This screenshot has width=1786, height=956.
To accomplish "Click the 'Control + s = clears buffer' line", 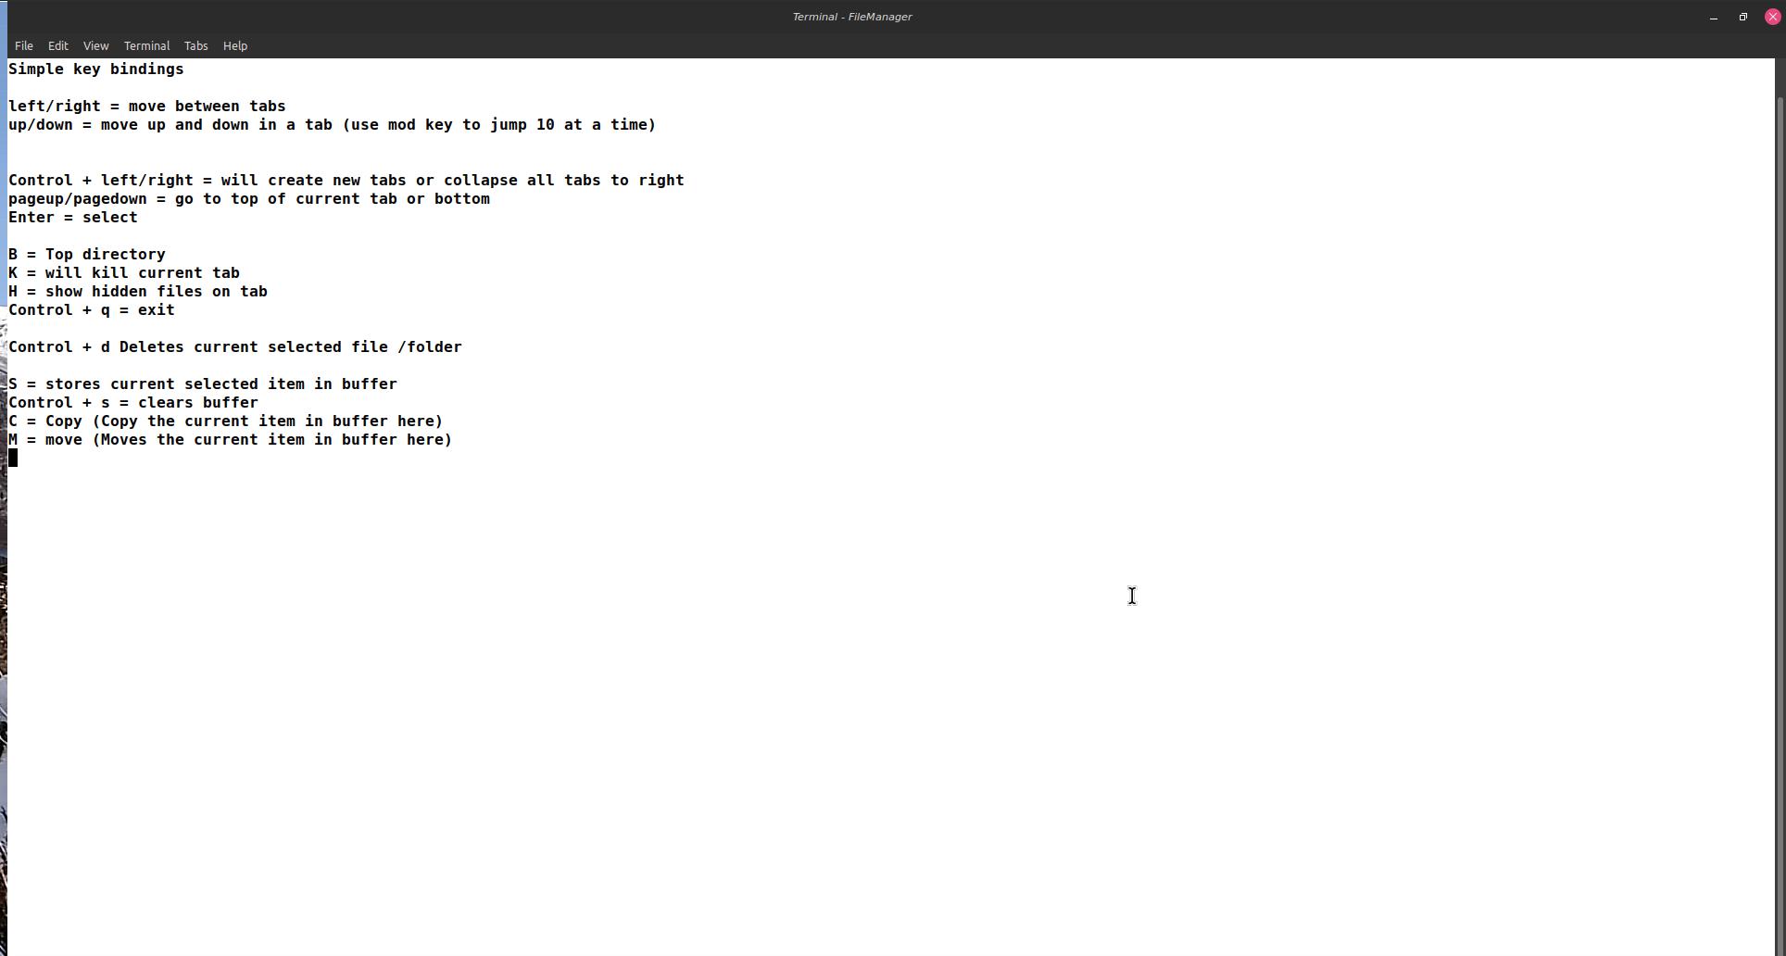I will click(x=133, y=403).
